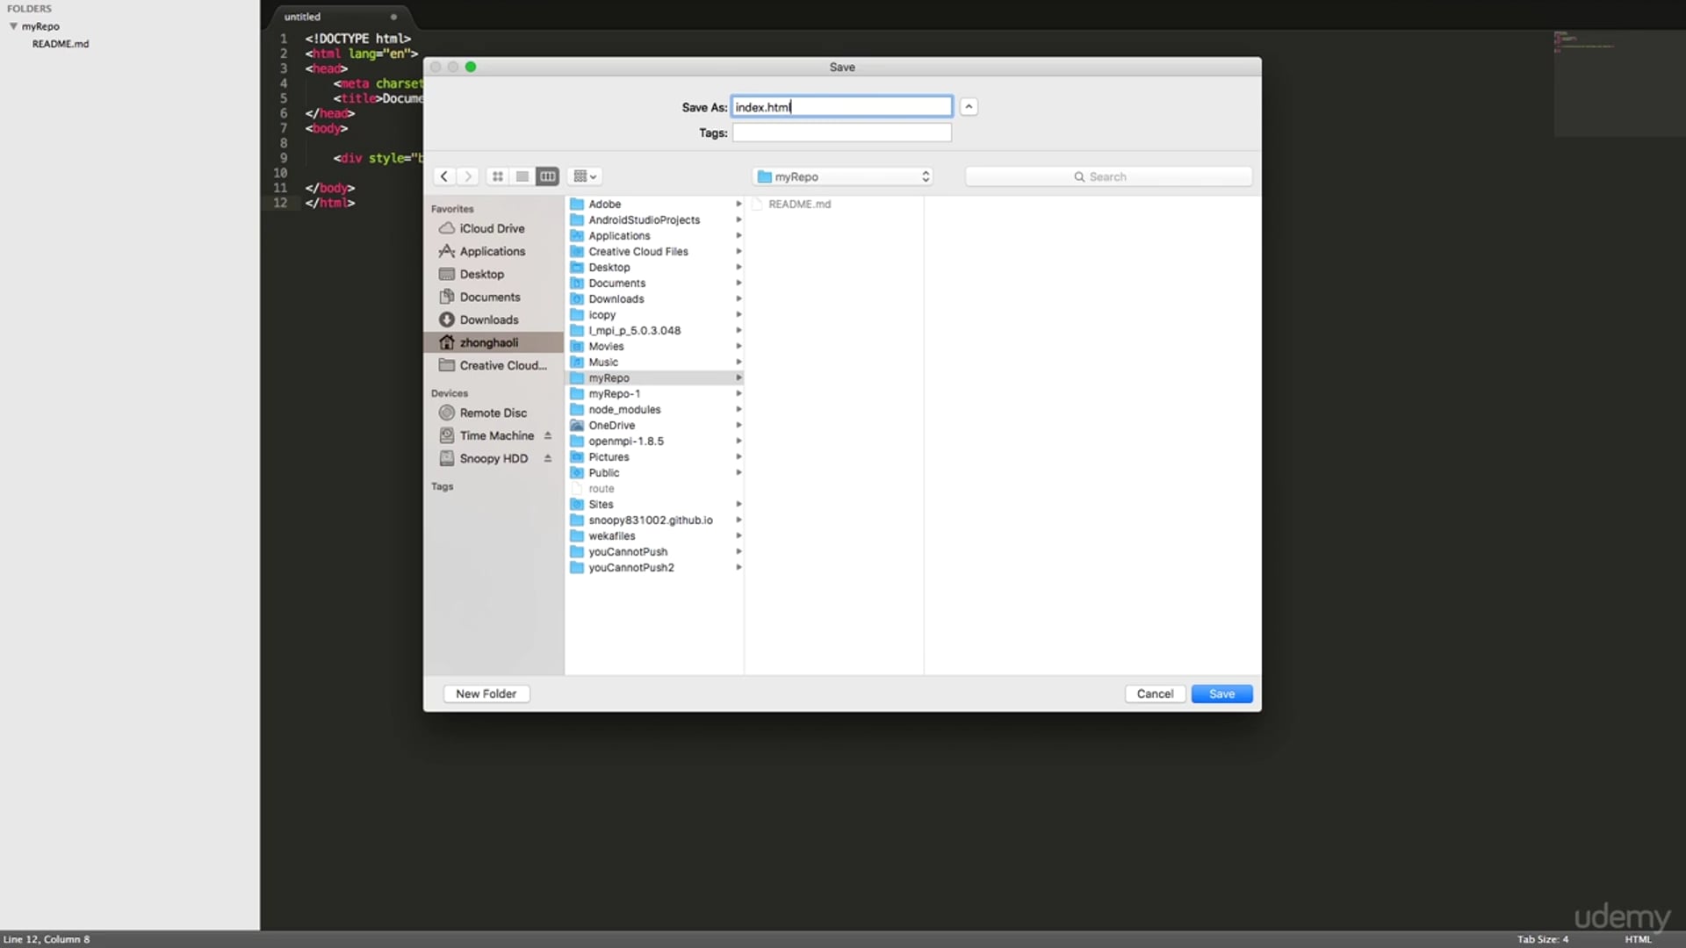This screenshot has height=948, width=1686.
Task: Click the HTML syntax selector in the status bar
Action: [1638, 939]
